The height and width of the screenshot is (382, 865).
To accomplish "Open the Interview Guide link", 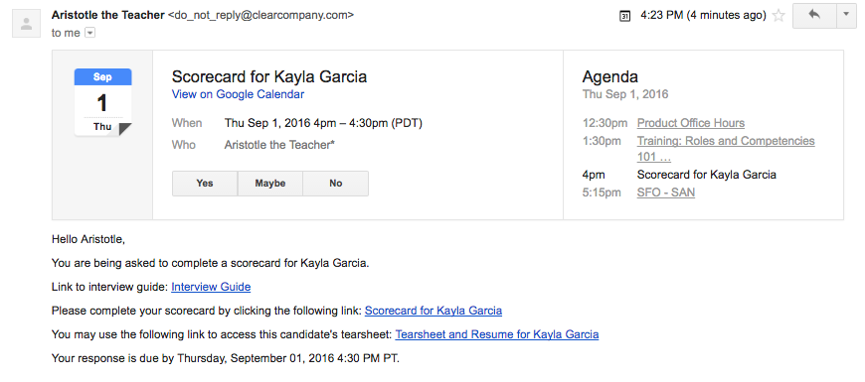I will [211, 287].
